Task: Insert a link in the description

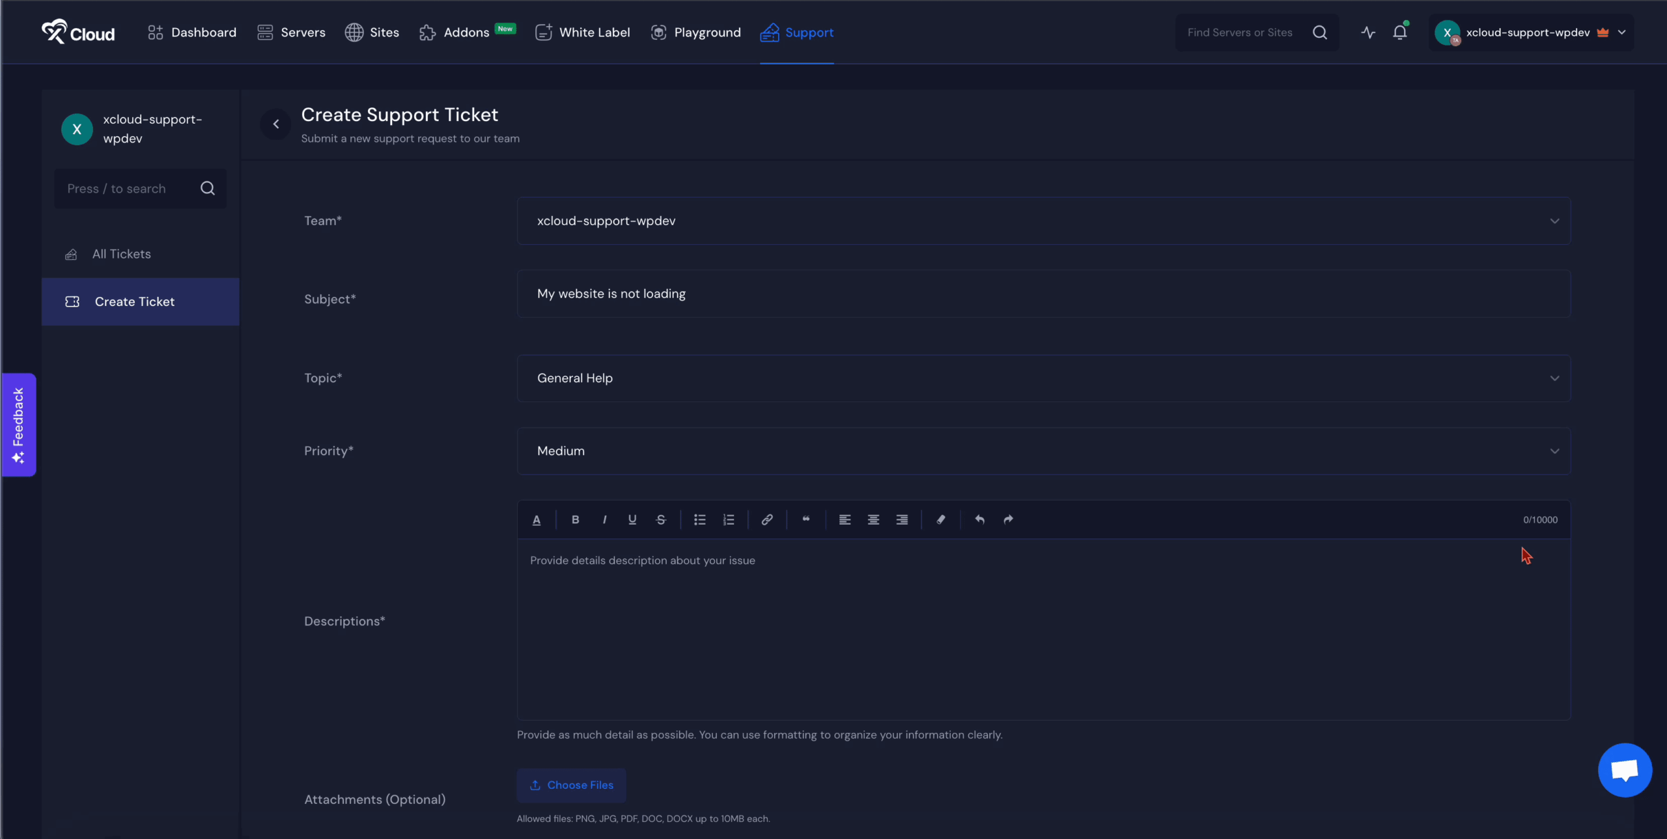Action: pos(767,519)
